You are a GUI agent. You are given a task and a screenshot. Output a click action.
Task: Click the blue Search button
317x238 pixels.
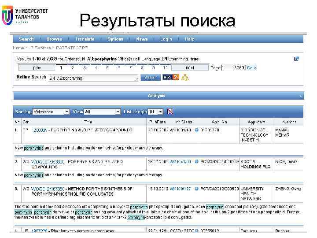pyautogui.click(x=151, y=77)
